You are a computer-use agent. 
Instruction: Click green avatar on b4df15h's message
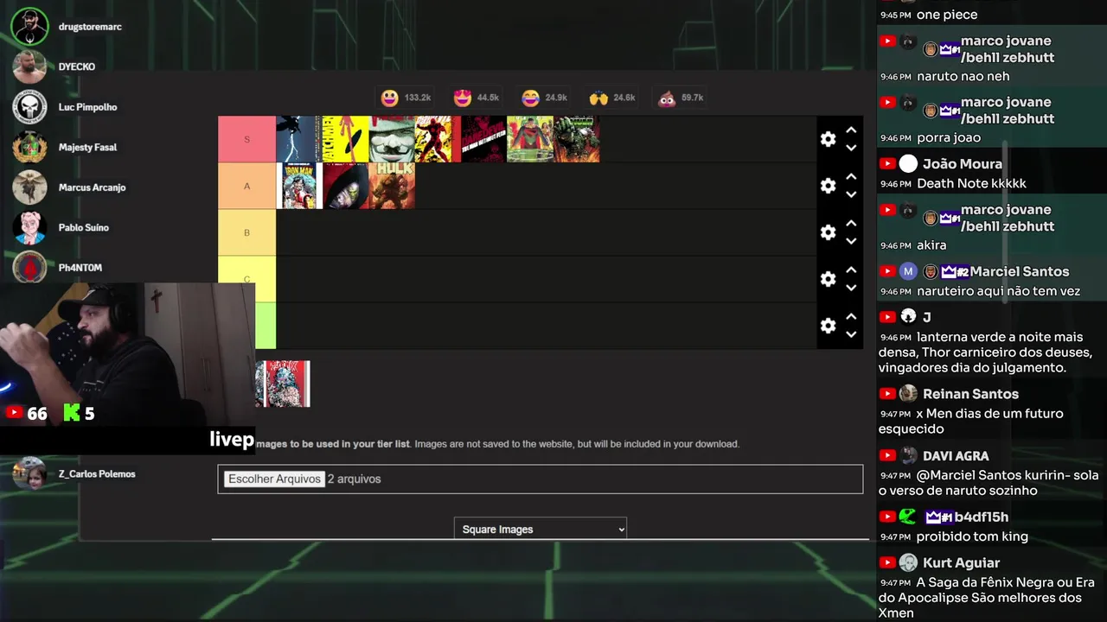[908, 517]
